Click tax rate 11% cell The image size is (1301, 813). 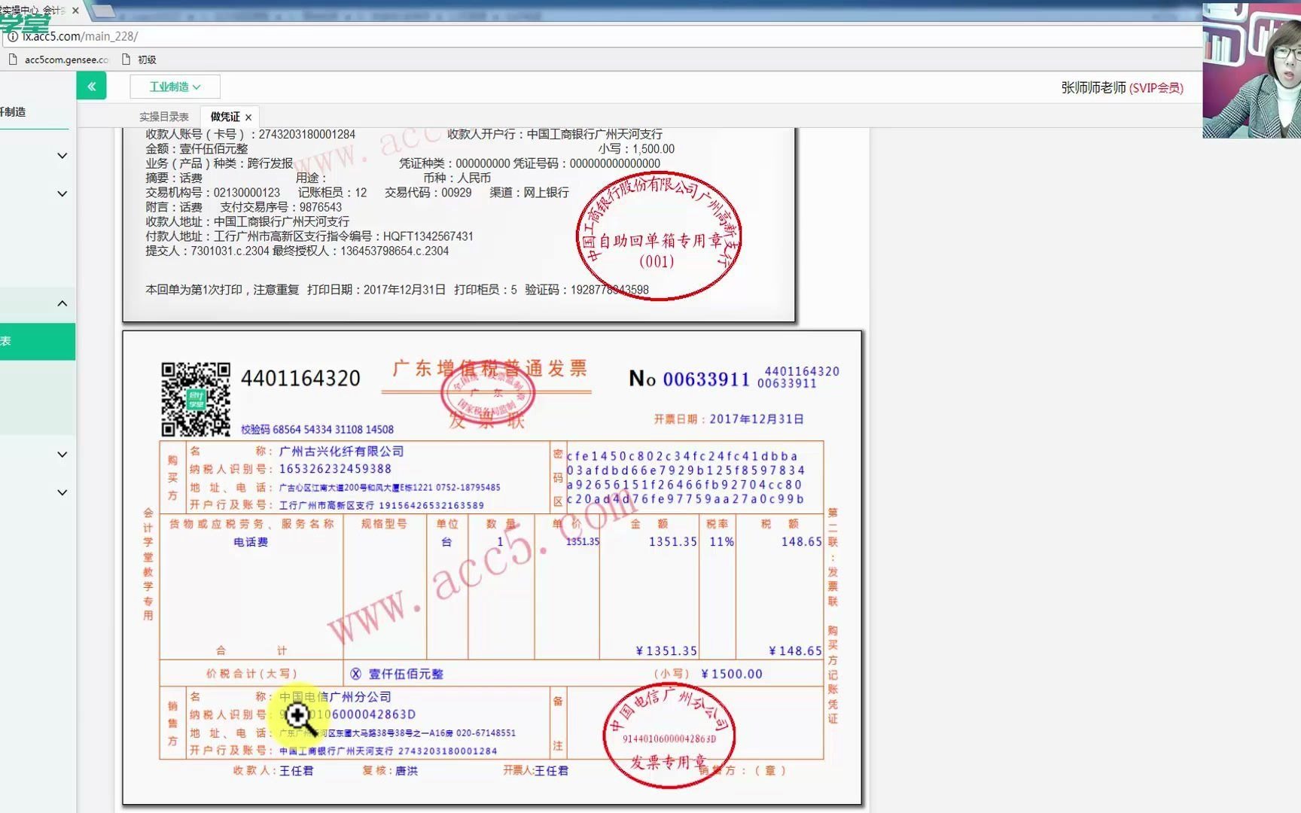point(721,542)
